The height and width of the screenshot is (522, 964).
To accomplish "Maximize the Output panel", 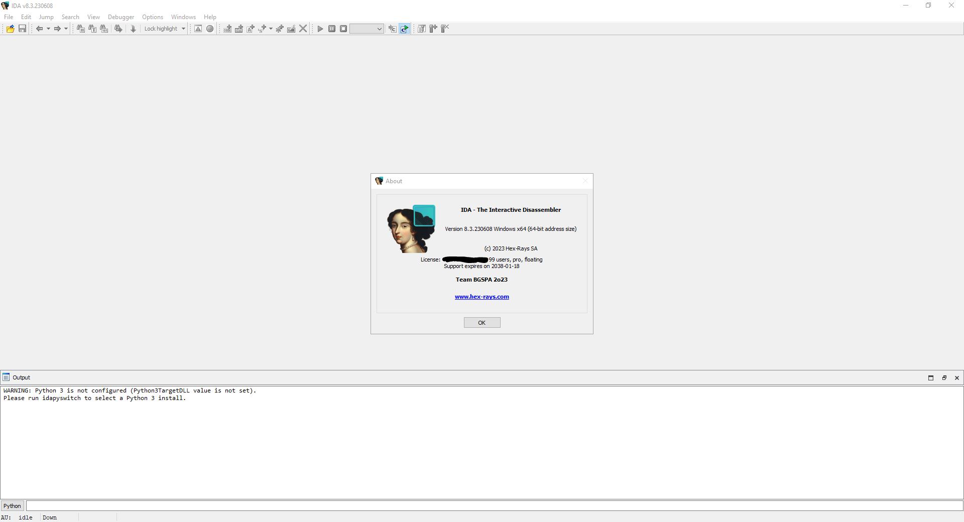I will (x=930, y=378).
